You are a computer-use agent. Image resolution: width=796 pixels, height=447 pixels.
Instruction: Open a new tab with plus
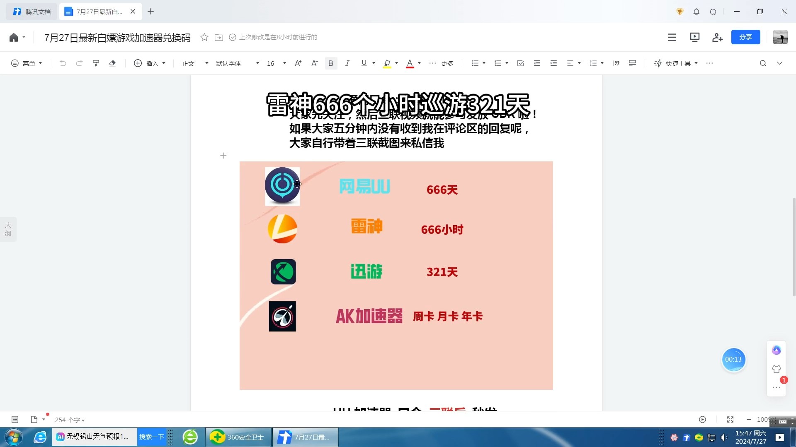[151, 12]
